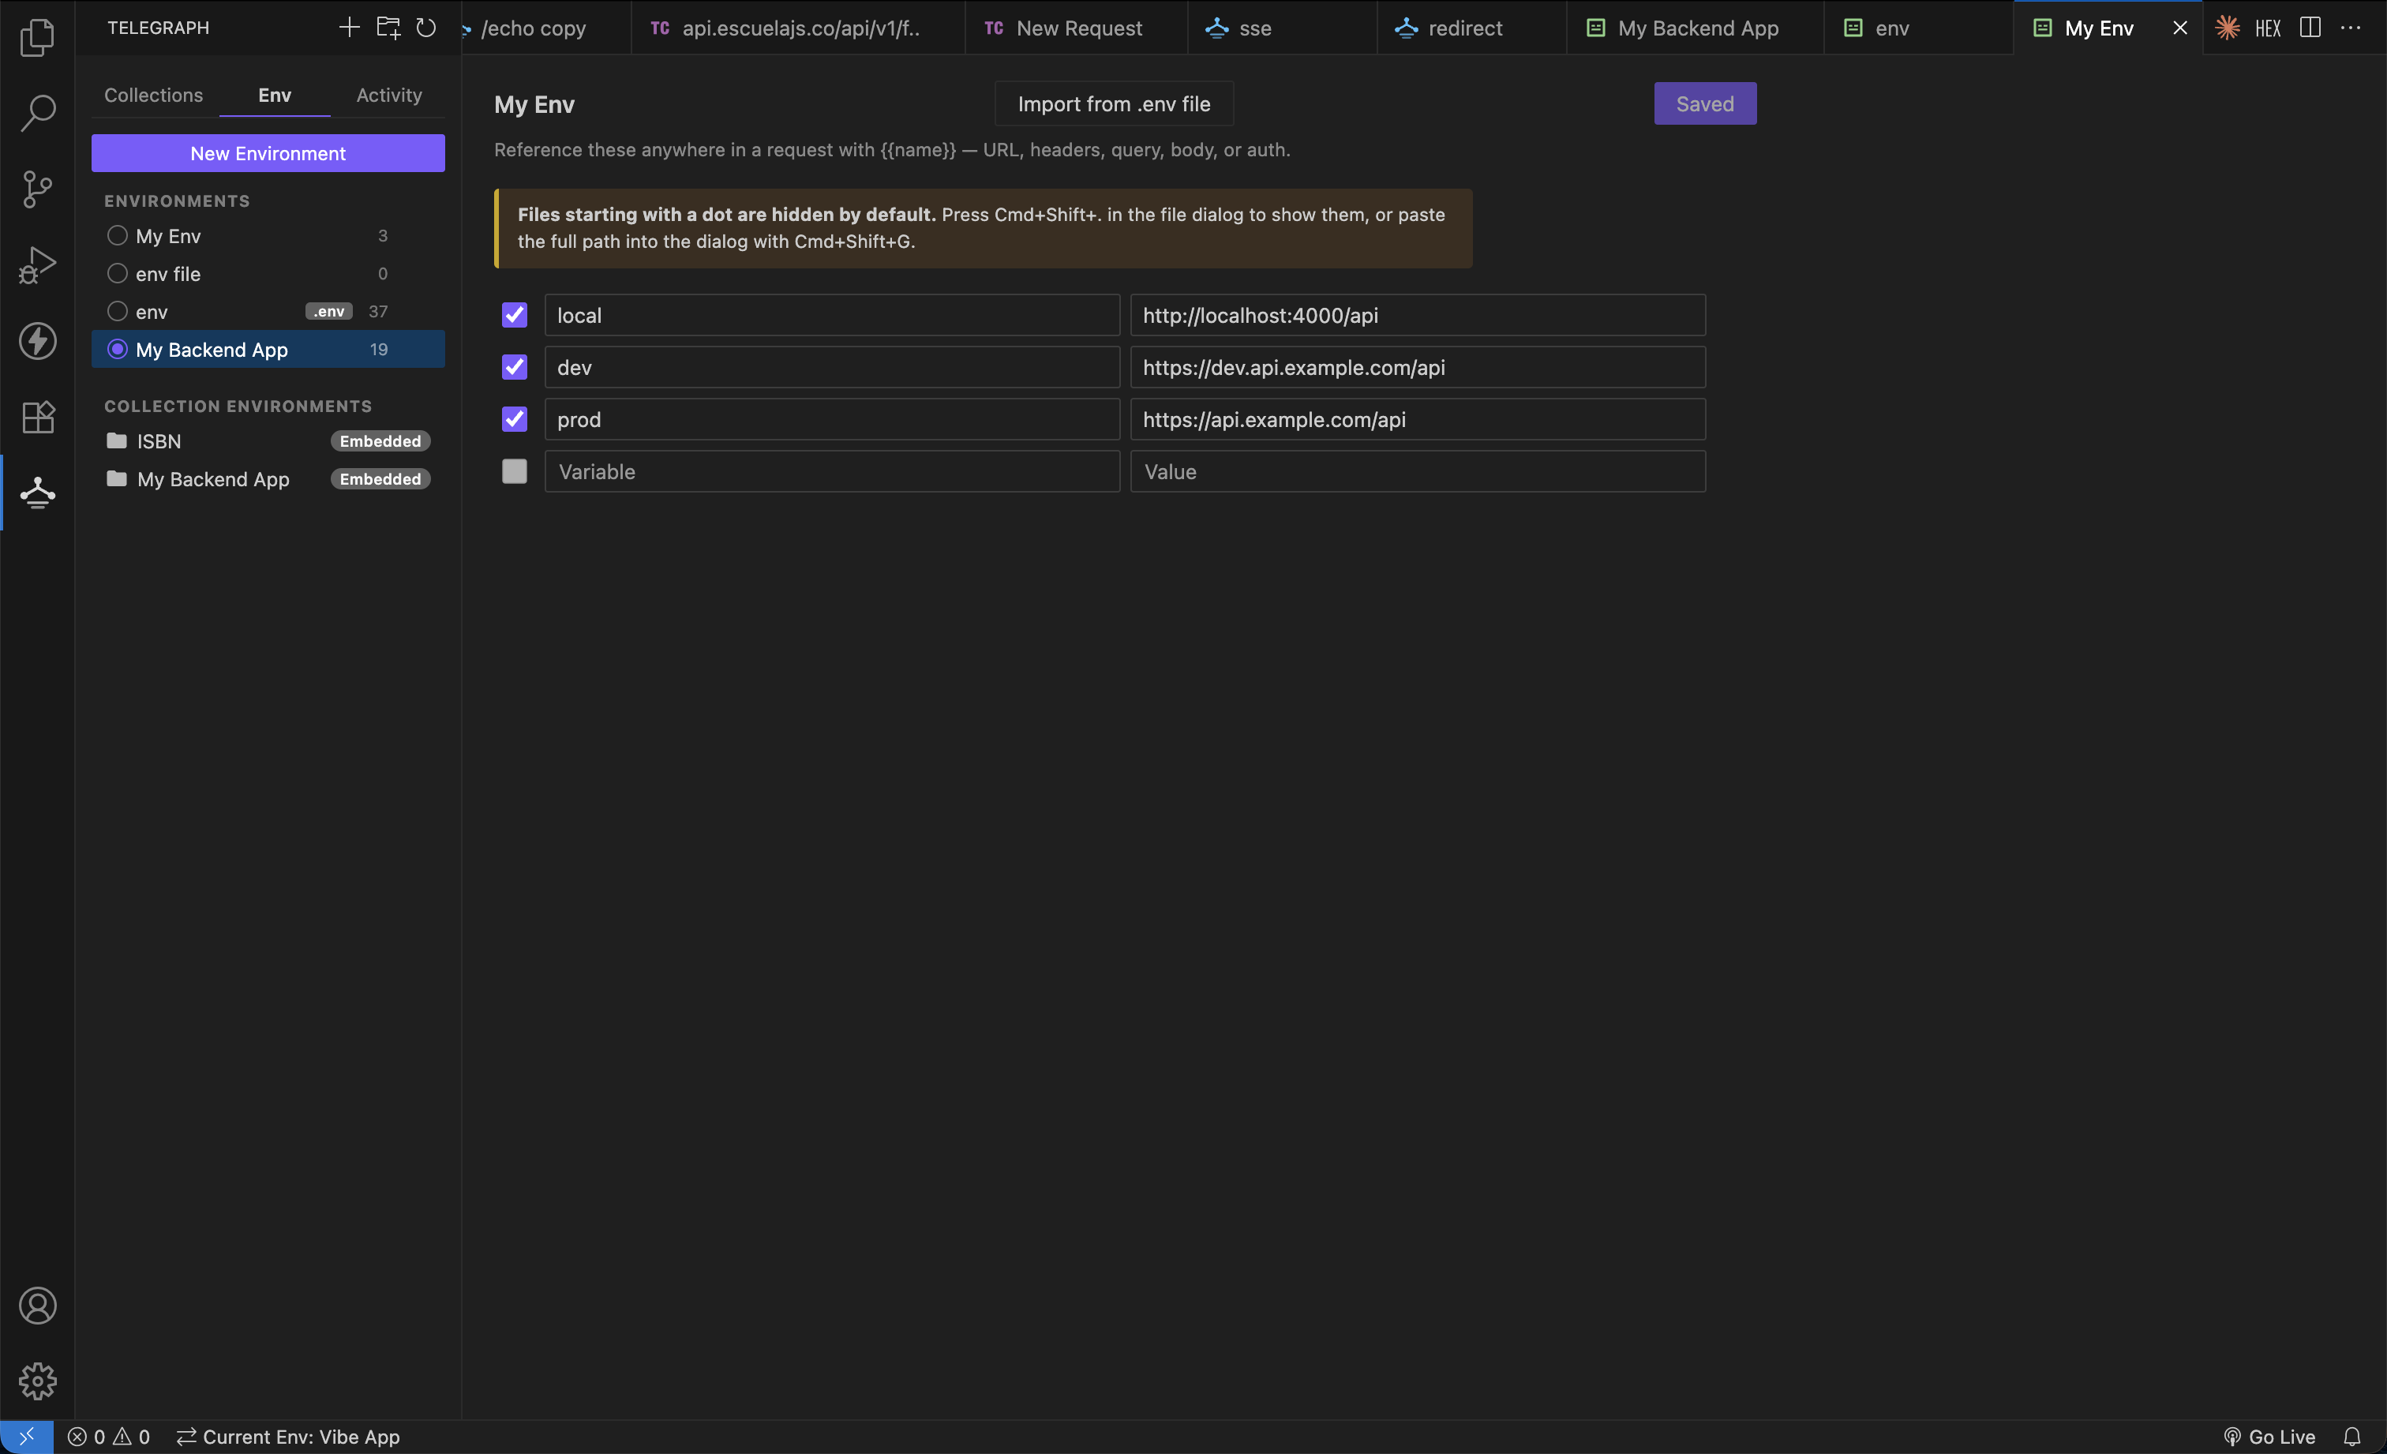
Task: Select the env file radio button
Action: point(117,273)
